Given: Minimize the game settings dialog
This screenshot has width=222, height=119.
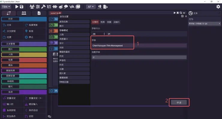Looking at the screenshot, I should click(x=182, y=16).
